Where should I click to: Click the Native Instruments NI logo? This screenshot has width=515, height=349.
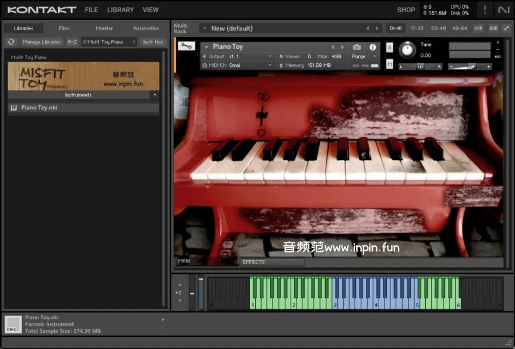coord(503,10)
